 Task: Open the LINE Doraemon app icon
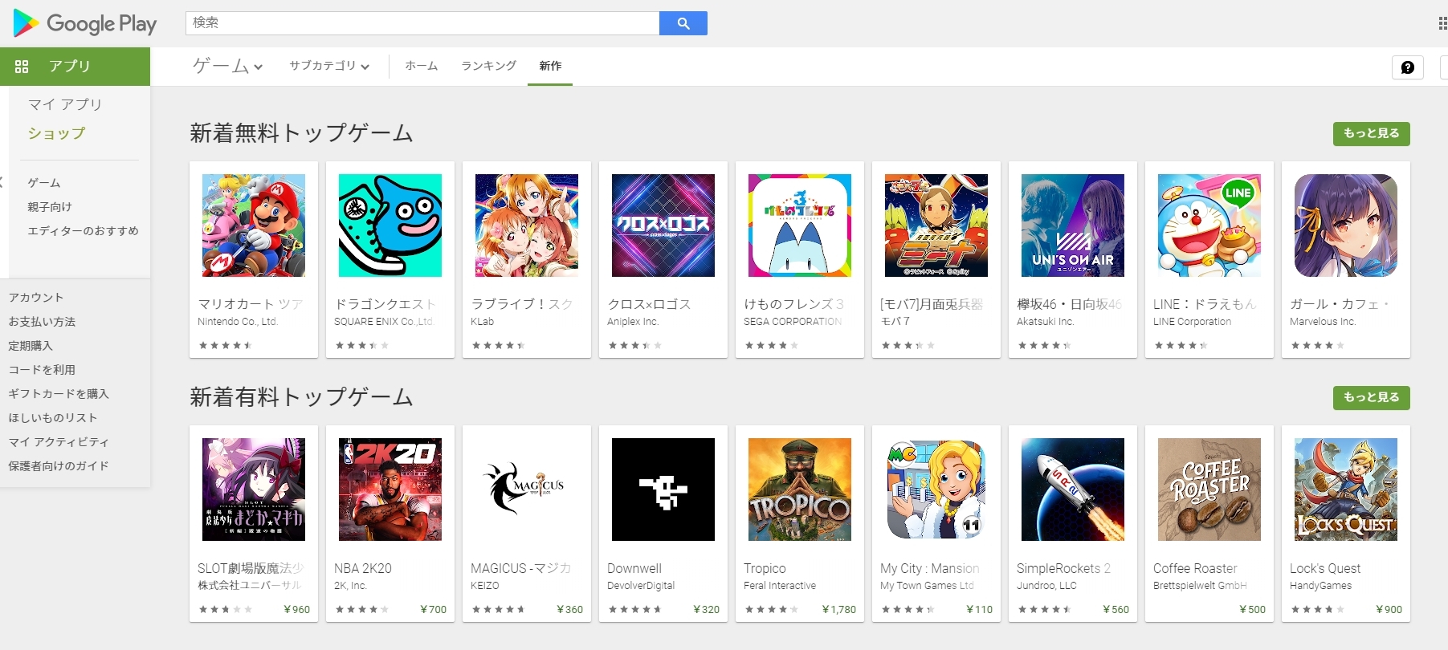point(1209,225)
